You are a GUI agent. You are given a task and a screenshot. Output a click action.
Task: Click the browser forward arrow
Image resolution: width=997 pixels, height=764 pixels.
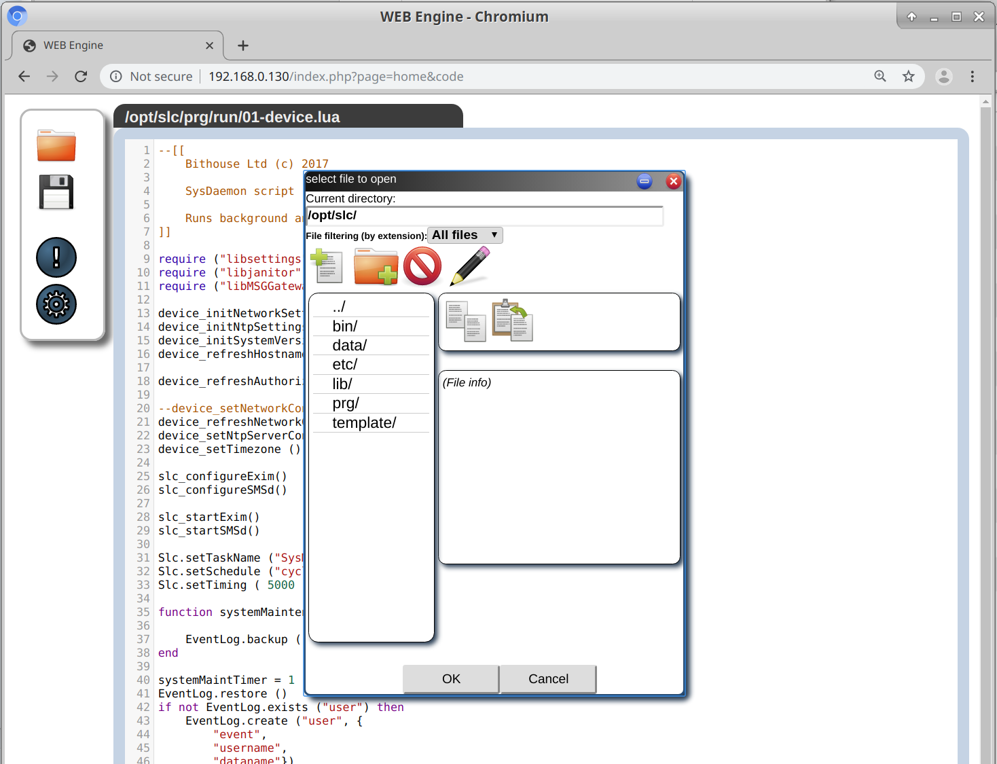pos(52,77)
